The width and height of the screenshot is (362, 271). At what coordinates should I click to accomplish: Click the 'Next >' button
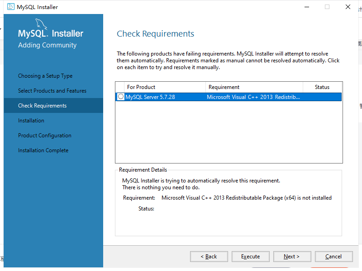tap(292, 256)
